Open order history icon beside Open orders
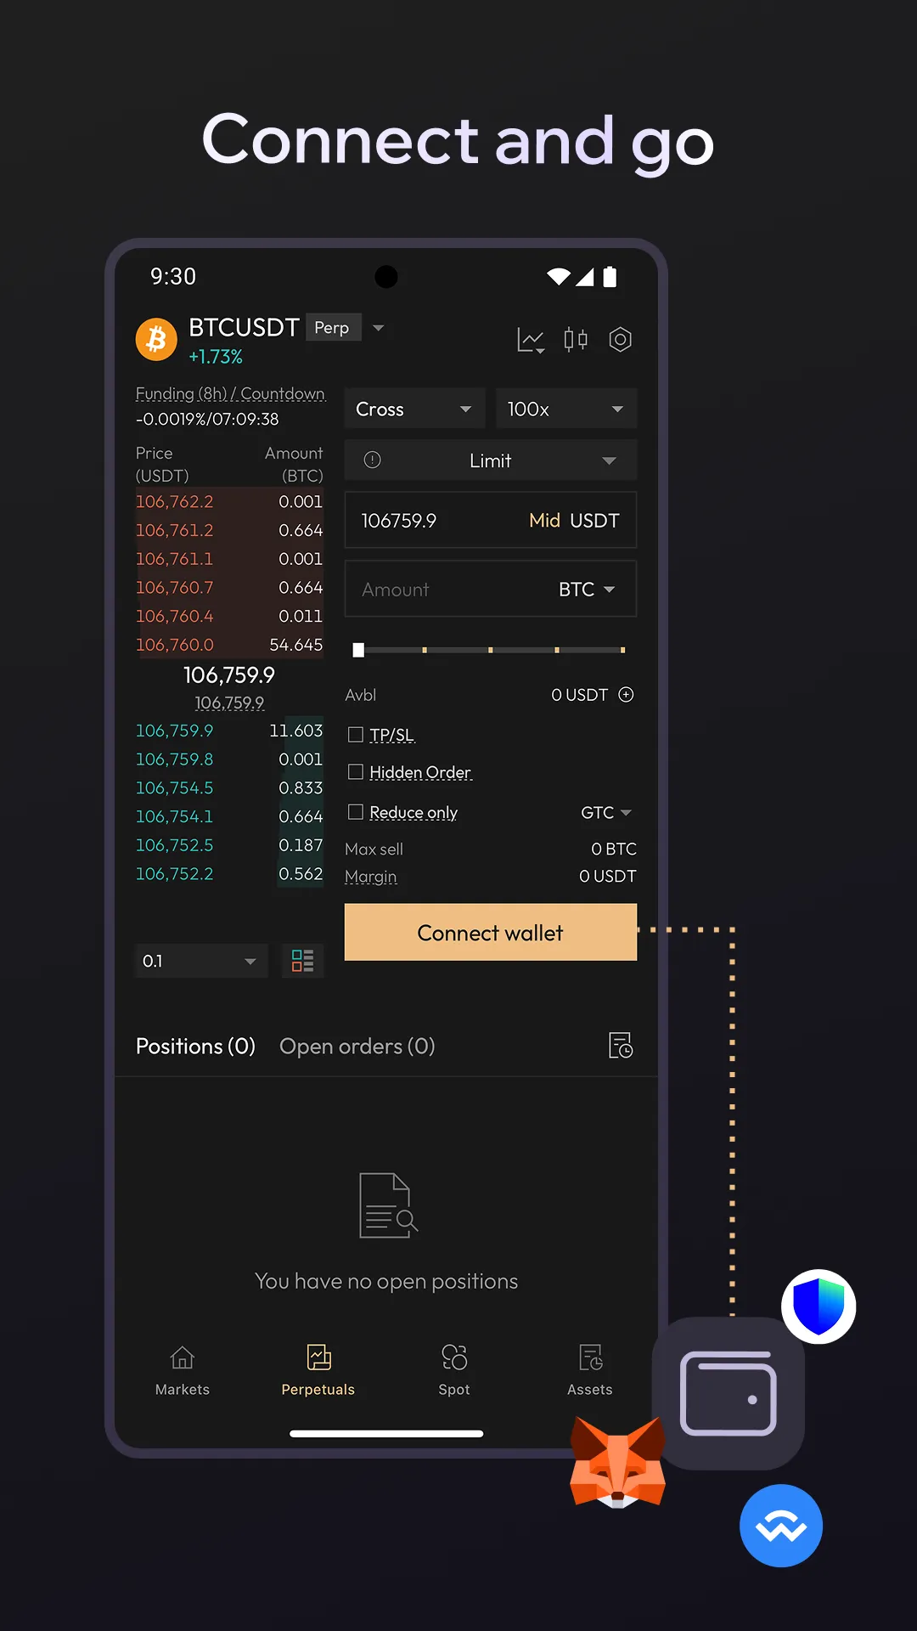This screenshot has height=1631, width=917. (x=621, y=1045)
